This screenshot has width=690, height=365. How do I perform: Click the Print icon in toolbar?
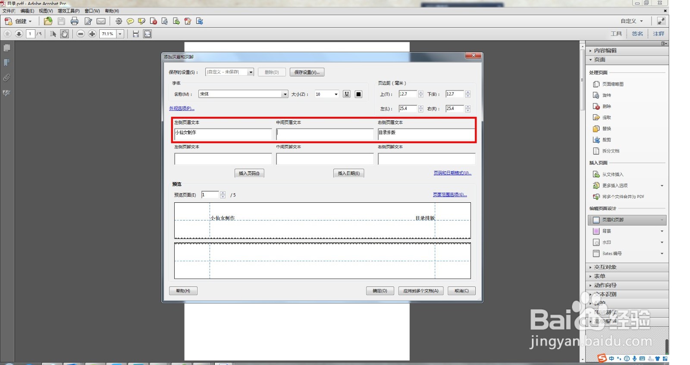click(x=75, y=21)
